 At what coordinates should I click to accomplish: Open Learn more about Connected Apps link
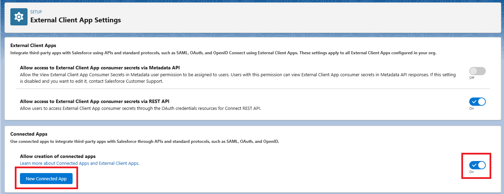[79, 163]
